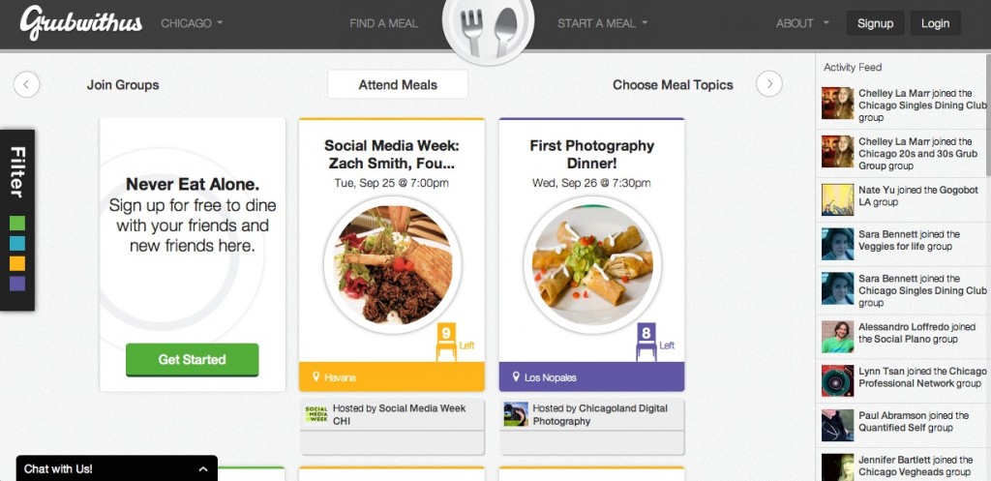Click Havana location pin icon
Screen dimensions: 991x481
tap(316, 377)
